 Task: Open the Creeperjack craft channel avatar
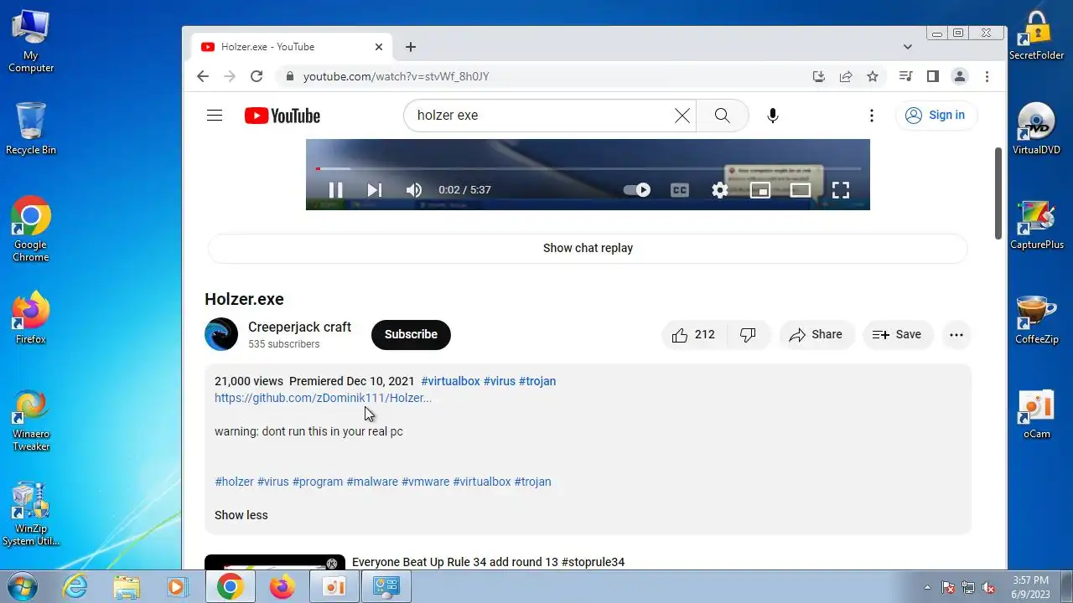[221, 334]
